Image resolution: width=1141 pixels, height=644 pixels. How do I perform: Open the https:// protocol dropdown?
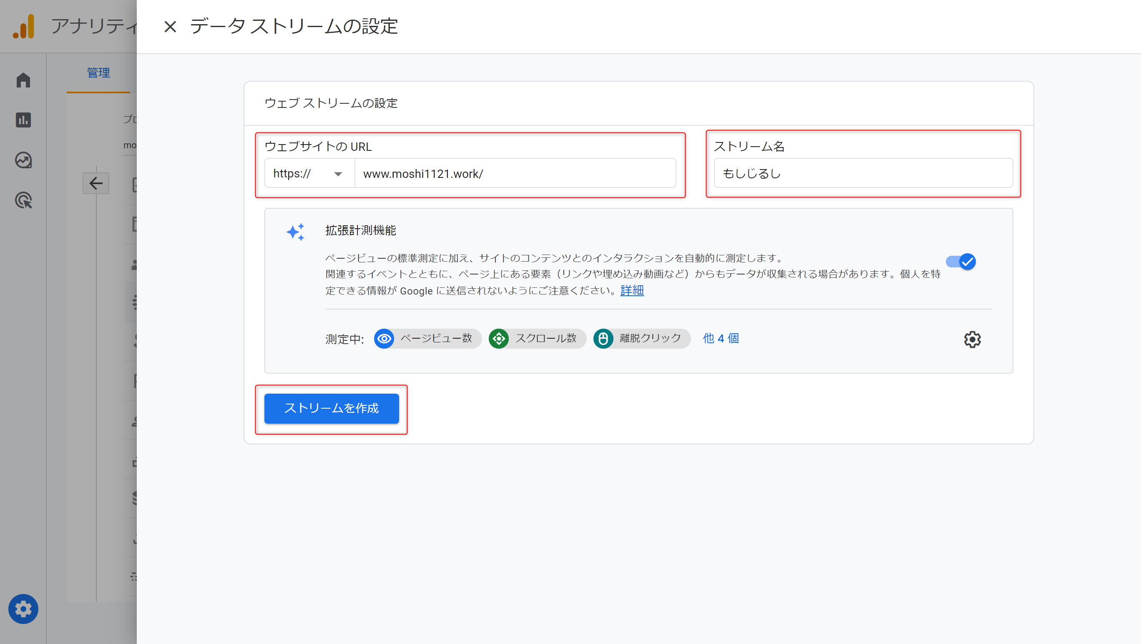coord(309,173)
